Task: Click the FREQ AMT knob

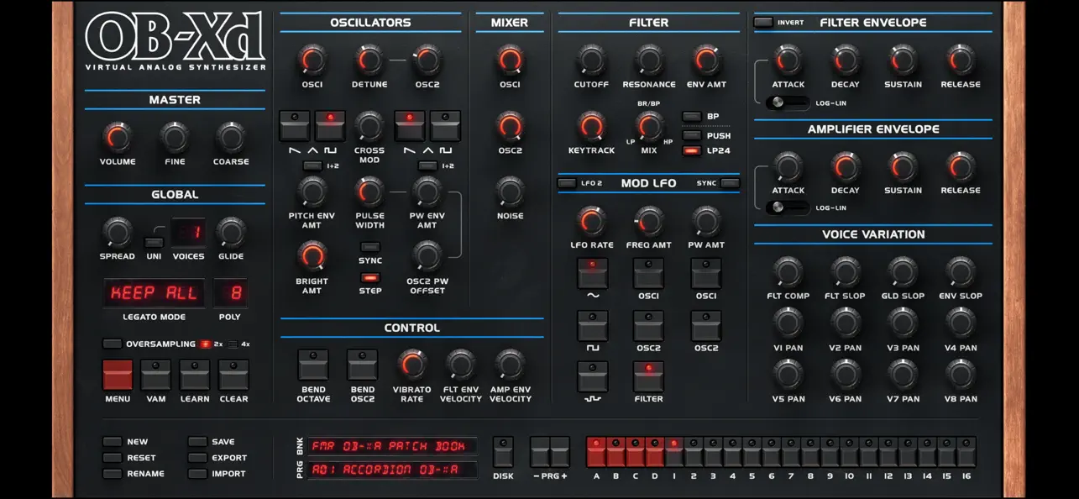Action: click(x=649, y=221)
